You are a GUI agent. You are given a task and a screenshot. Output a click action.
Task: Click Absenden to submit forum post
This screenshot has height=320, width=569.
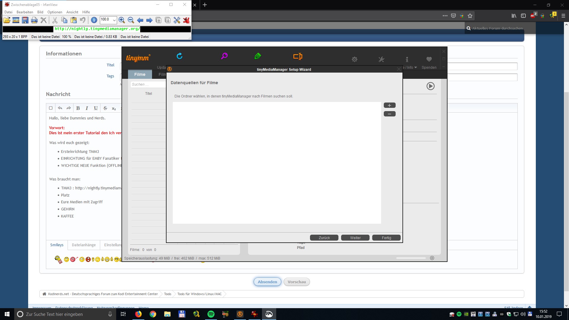pyautogui.click(x=267, y=282)
